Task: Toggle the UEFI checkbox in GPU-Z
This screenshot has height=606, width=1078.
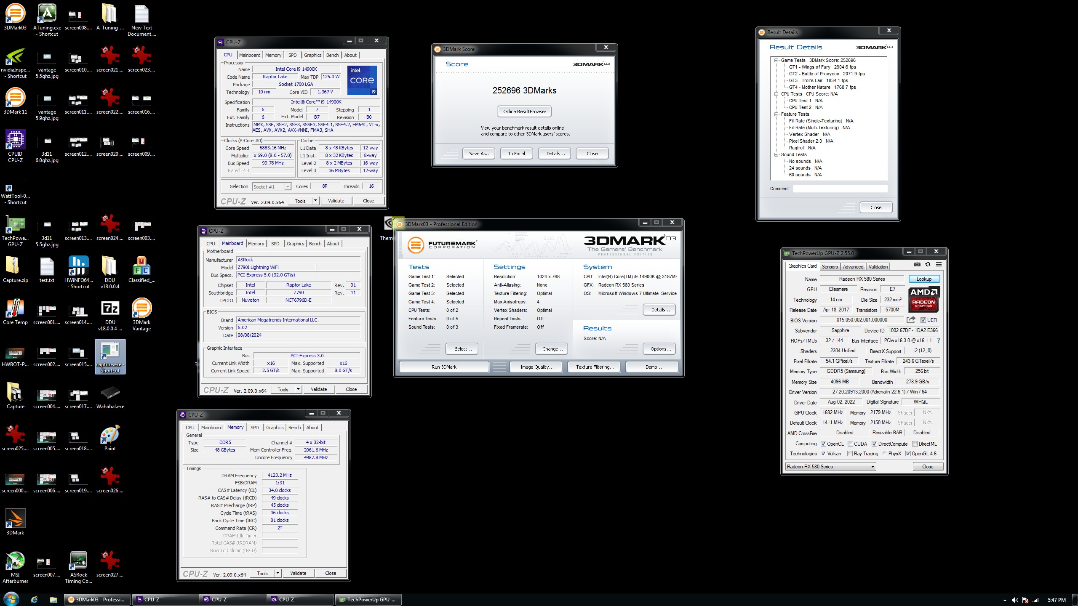Action: tap(923, 320)
